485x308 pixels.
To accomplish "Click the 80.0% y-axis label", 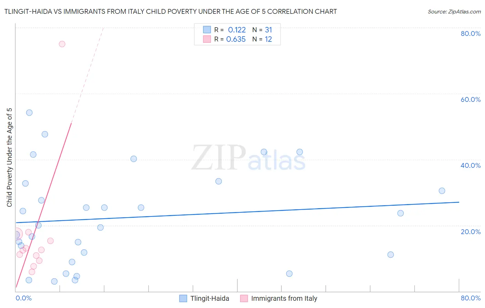I will [x=471, y=33].
